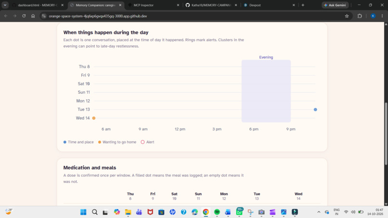388x218 pixels.
Task: Close the MCP Inspector tab
Action: [x=178, y=5]
